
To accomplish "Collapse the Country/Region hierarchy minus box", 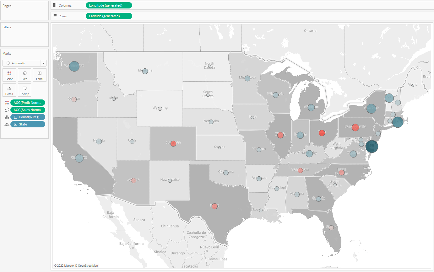I will coord(15,117).
